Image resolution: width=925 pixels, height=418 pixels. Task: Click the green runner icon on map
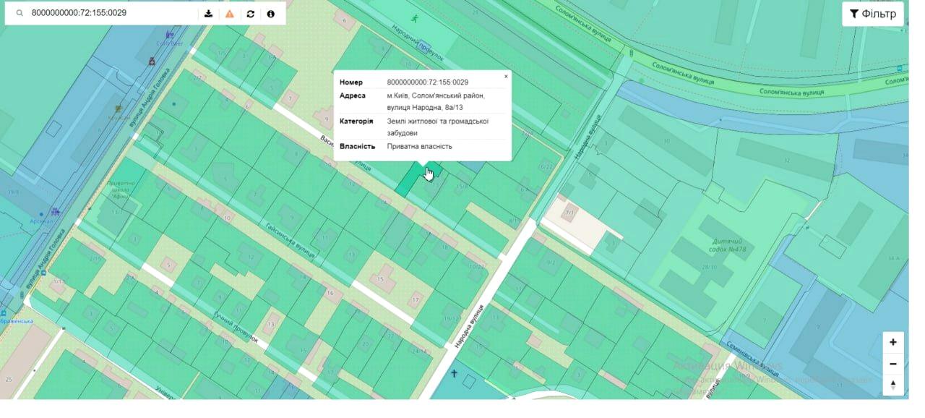coord(414,19)
